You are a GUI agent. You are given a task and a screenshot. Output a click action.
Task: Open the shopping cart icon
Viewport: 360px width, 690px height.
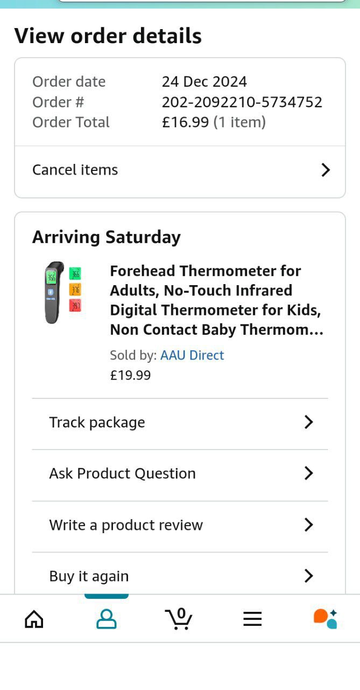[x=179, y=619]
